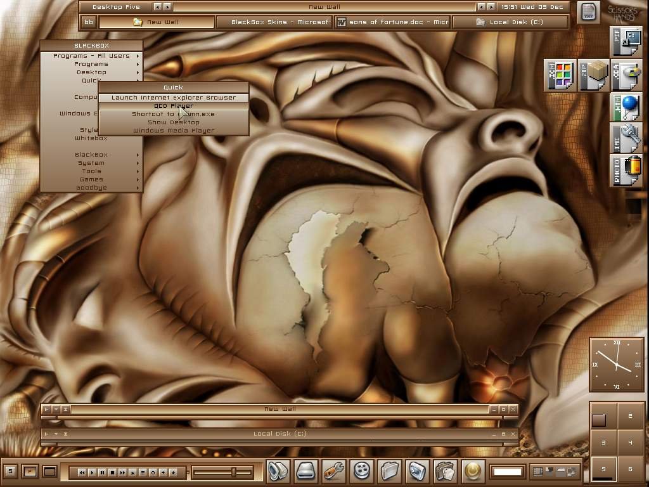
Task: Switch to BlackBox Skins taskbar item
Action: 274,22
